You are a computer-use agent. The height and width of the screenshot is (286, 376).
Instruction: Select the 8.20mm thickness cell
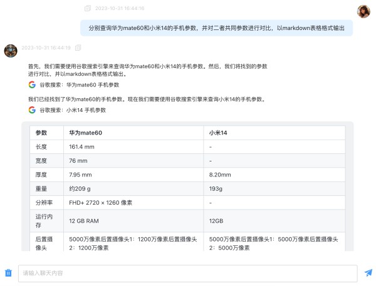click(x=220, y=175)
